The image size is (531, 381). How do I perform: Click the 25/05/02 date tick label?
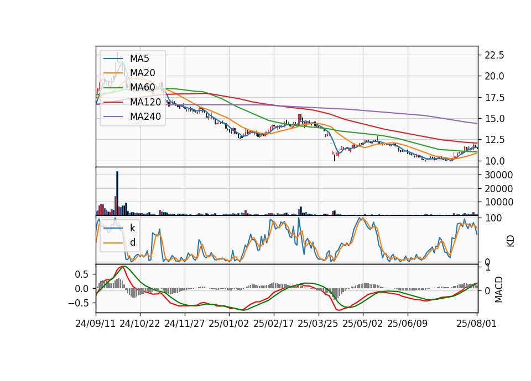tap(363, 324)
